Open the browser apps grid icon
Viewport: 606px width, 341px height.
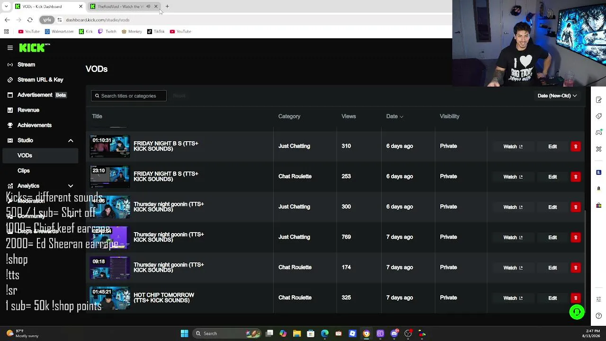coord(6,32)
